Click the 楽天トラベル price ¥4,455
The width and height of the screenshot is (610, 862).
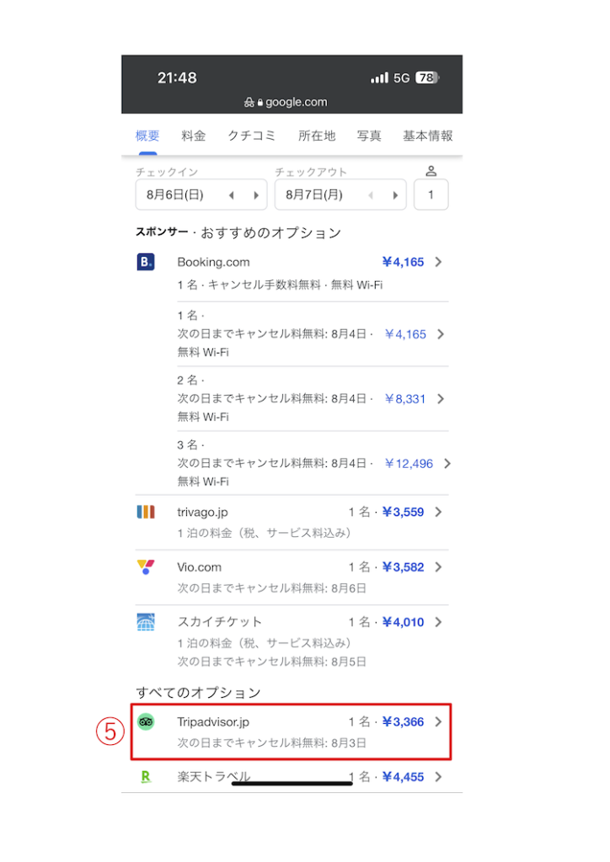click(x=404, y=777)
